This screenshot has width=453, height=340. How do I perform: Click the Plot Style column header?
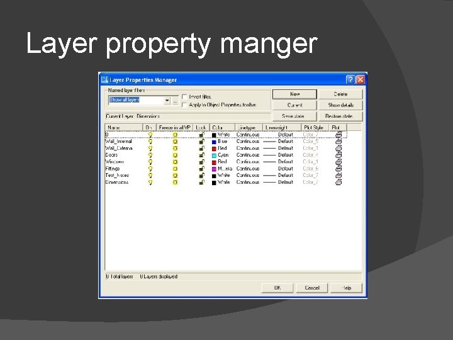point(315,127)
